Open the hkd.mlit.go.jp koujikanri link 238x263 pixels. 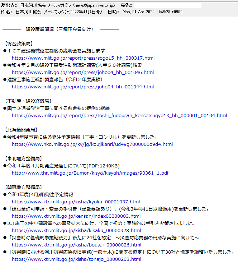pyautogui.click(x=92, y=144)
